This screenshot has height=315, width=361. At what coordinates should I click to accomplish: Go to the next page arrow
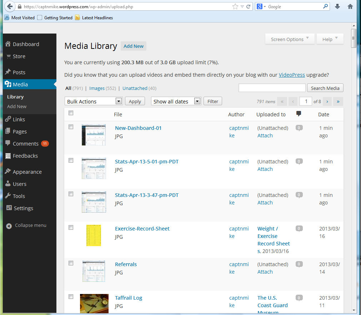click(327, 101)
